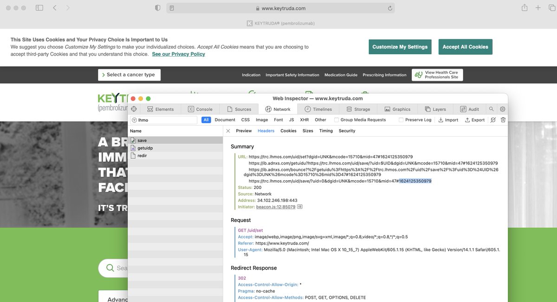The image size is (557, 302).
Task: Clear network items with trash icon
Action: (x=503, y=120)
